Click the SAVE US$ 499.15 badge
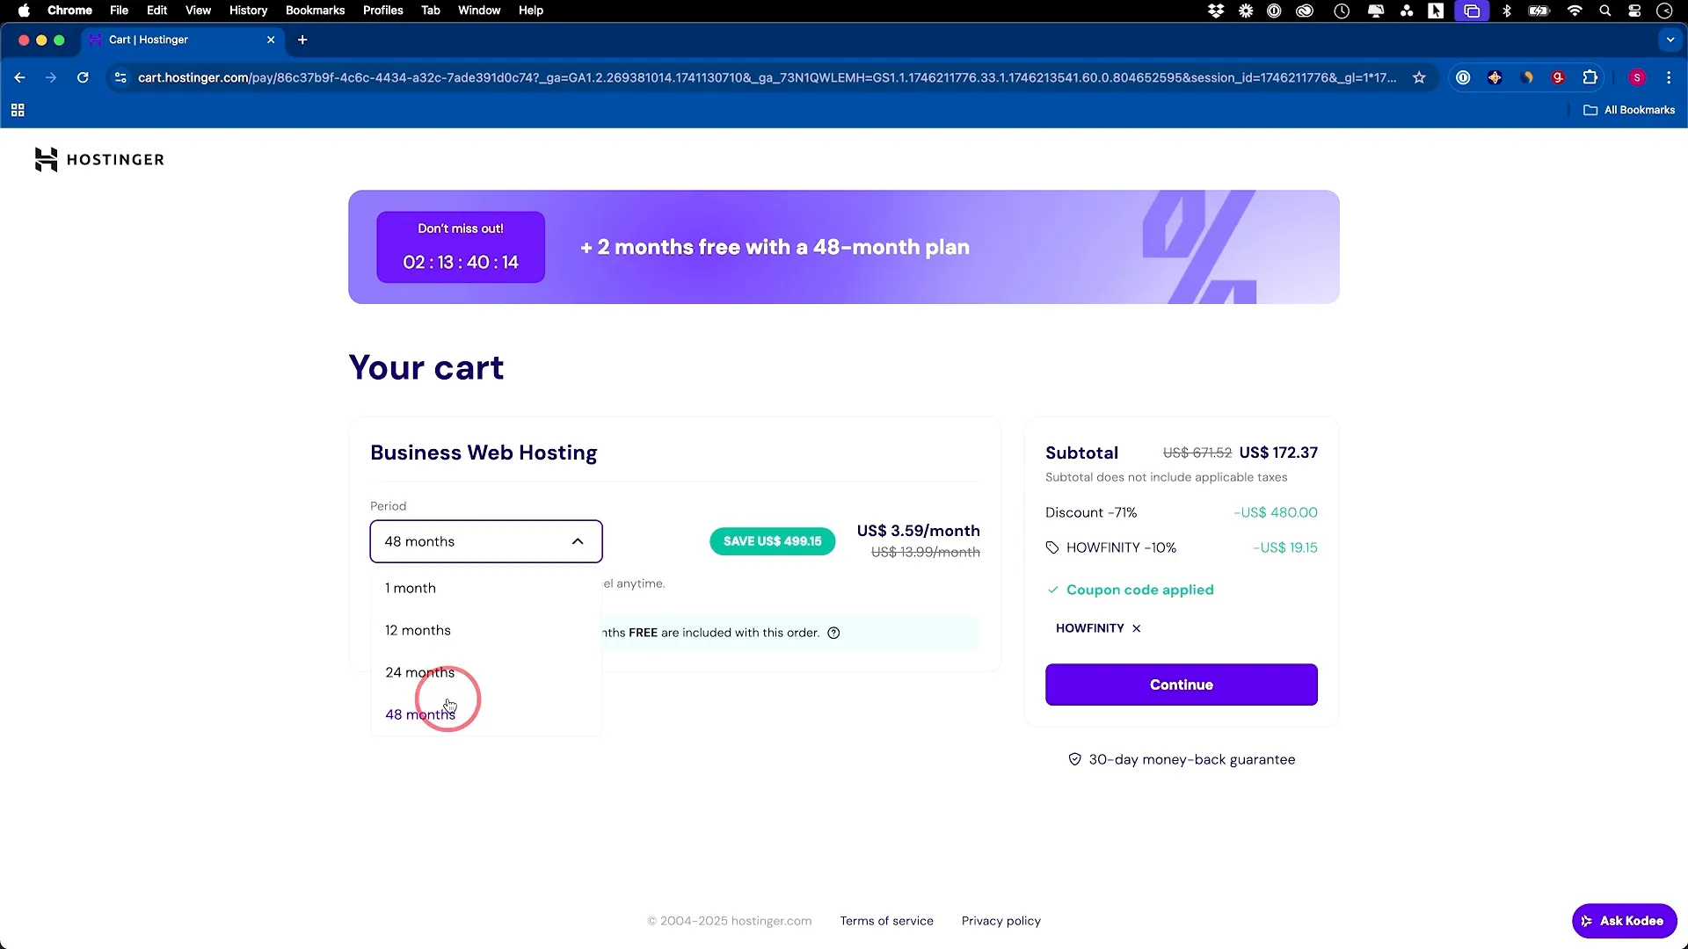The height and width of the screenshot is (949, 1688). pyautogui.click(x=772, y=541)
